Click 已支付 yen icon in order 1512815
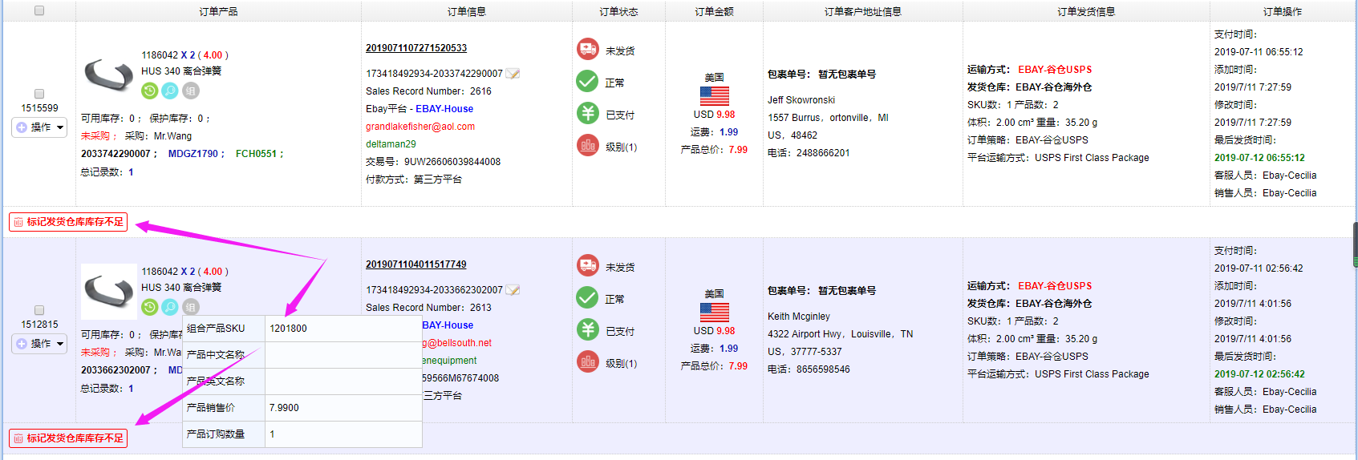Image resolution: width=1358 pixels, height=460 pixels. point(588,330)
